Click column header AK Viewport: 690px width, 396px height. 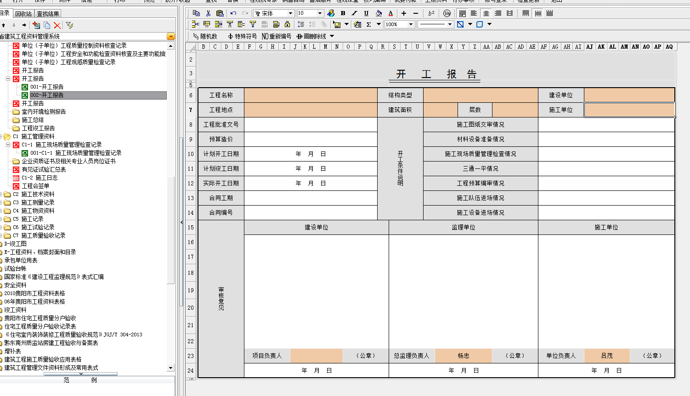[601, 46]
